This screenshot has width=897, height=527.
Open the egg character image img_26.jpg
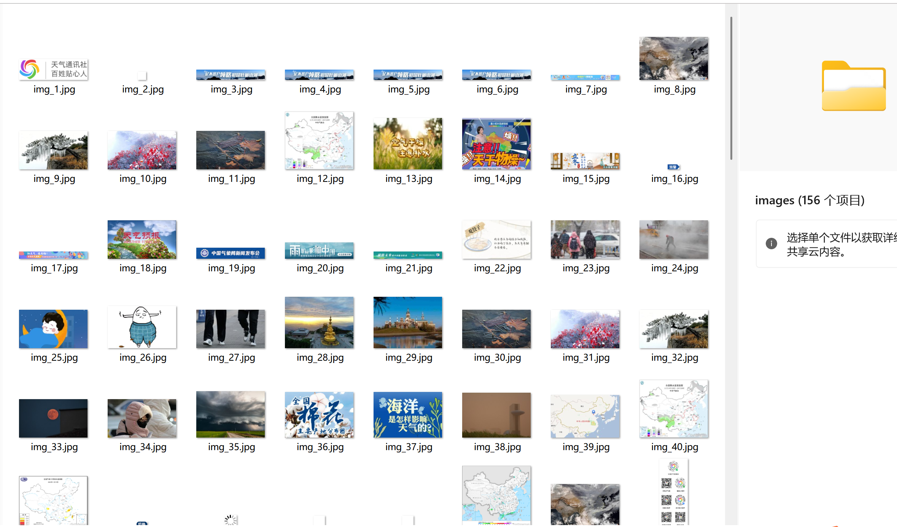142,327
